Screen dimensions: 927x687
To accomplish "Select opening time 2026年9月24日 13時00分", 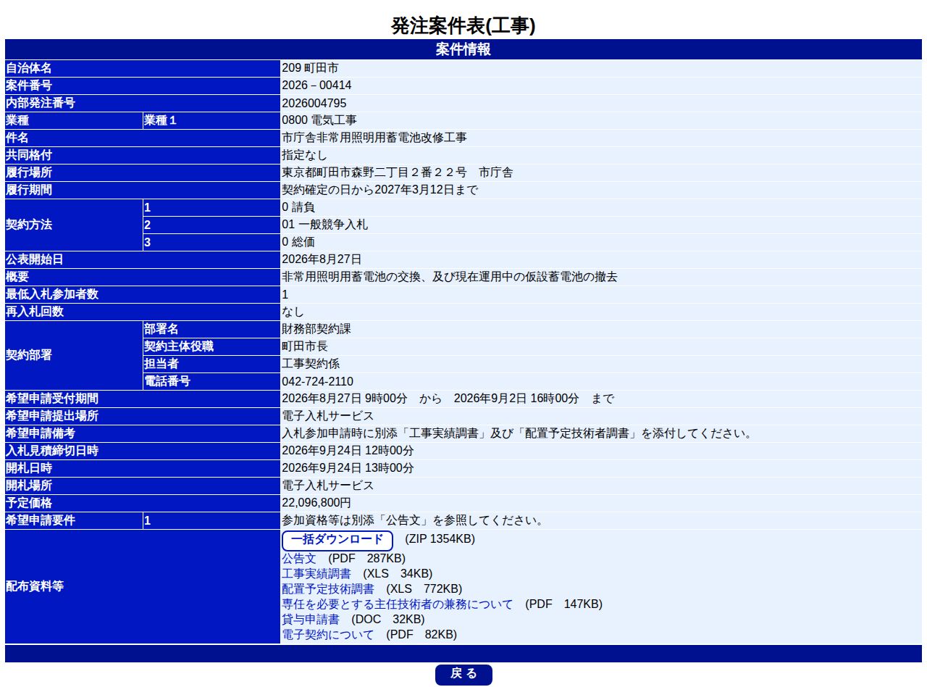I will pos(348,468).
